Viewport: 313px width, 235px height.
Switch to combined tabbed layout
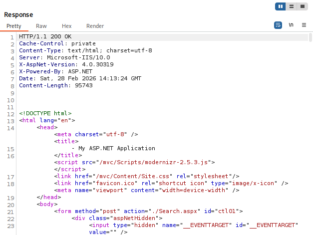[303, 6]
